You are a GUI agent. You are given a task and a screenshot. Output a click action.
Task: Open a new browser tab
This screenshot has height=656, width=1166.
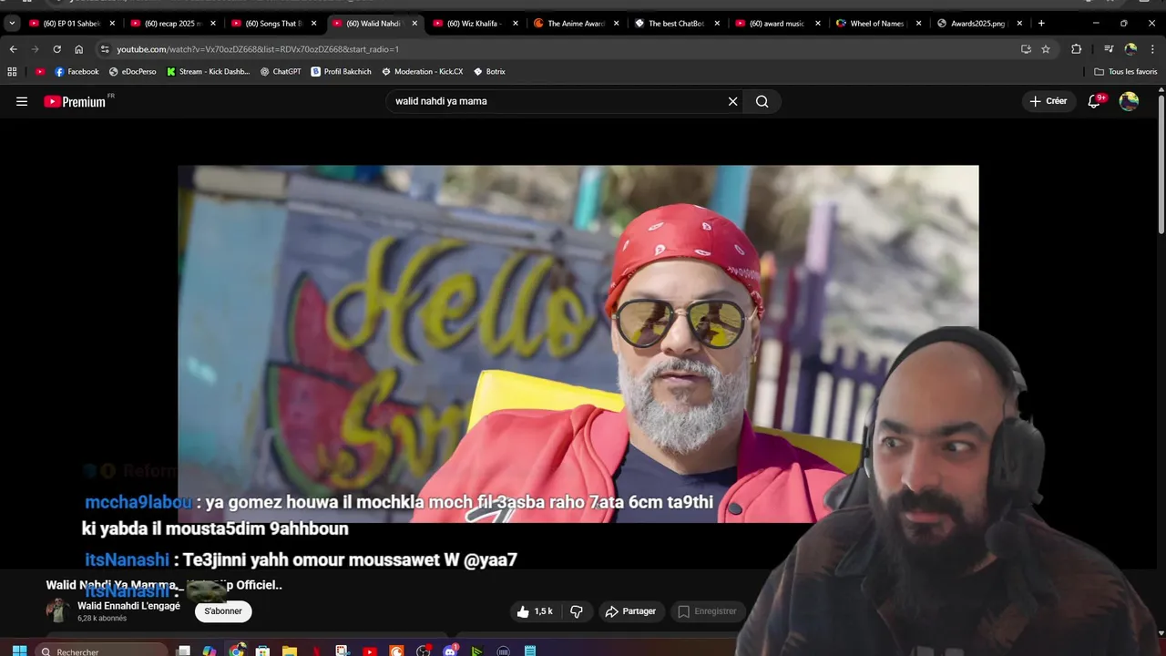pyautogui.click(x=1041, y=23)
